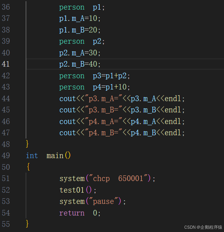Click the 'person p3=p1+p2;' line

click(x=95, y=76)
